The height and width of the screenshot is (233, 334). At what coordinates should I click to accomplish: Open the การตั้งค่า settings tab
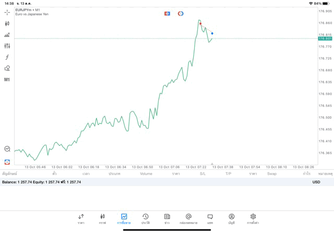point(253,219)
